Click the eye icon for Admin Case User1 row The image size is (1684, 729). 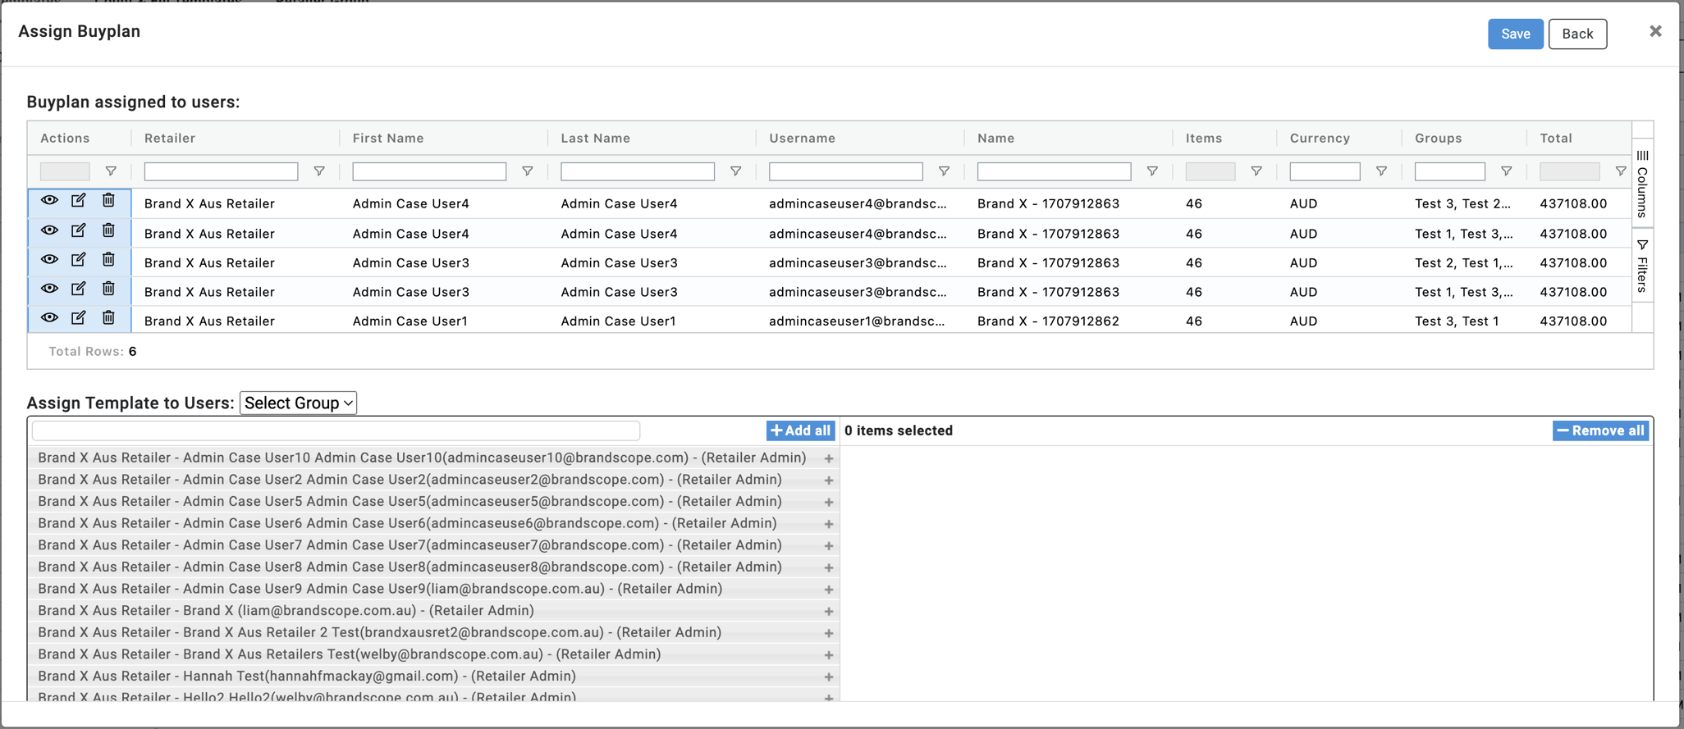tap(49, 318)
